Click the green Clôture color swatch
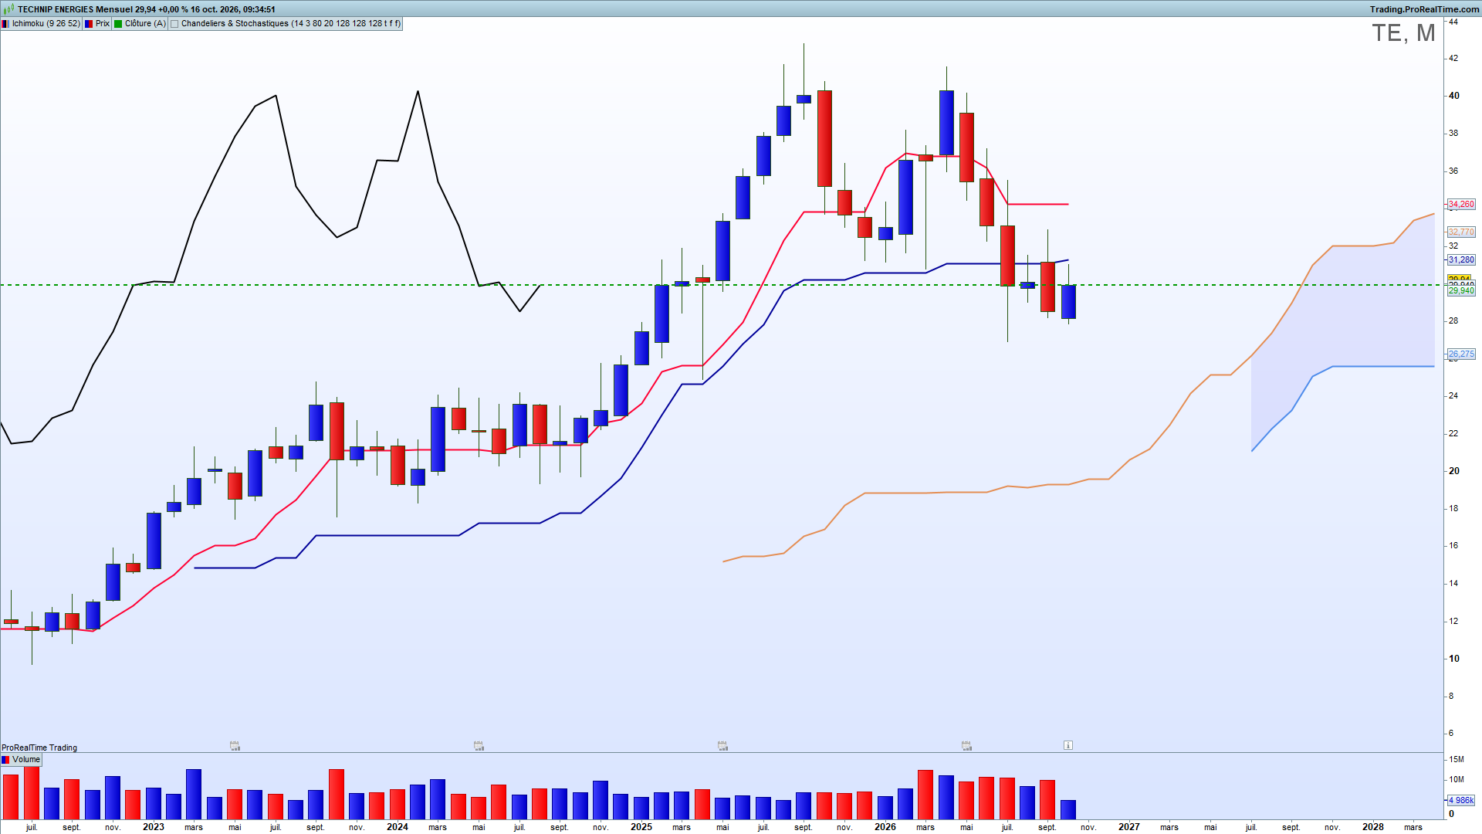1482x834 pixels. point(118,24)
